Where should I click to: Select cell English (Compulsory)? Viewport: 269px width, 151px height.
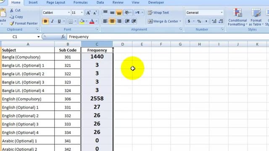click(x=28, y=99)
